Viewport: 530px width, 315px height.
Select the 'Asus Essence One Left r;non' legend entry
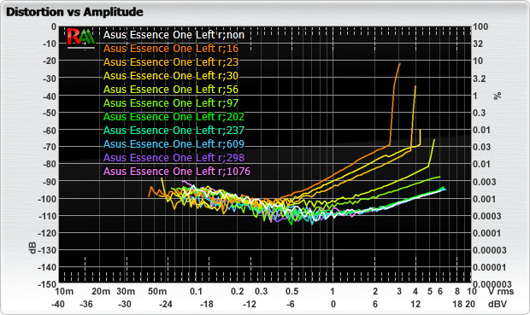pyautogui.click(x=174, y=35)
